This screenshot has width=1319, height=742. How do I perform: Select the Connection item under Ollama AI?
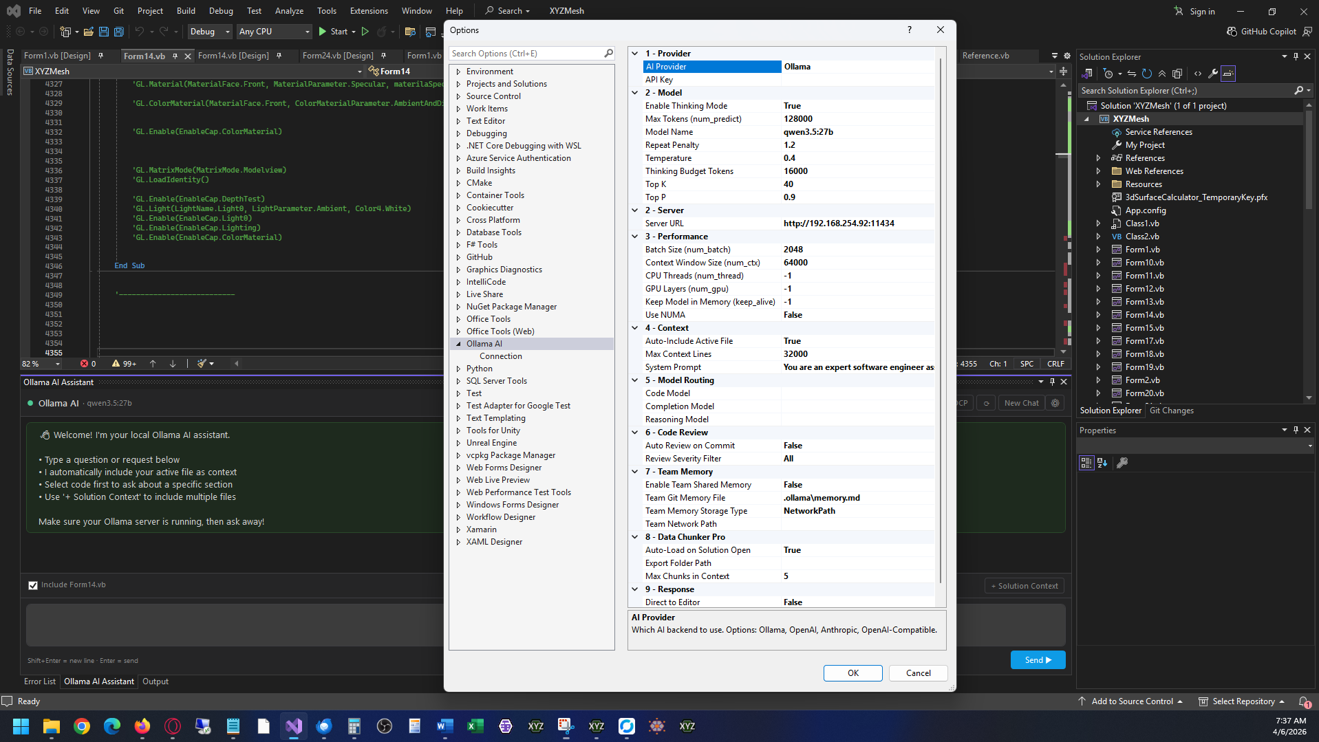(501, 356)
